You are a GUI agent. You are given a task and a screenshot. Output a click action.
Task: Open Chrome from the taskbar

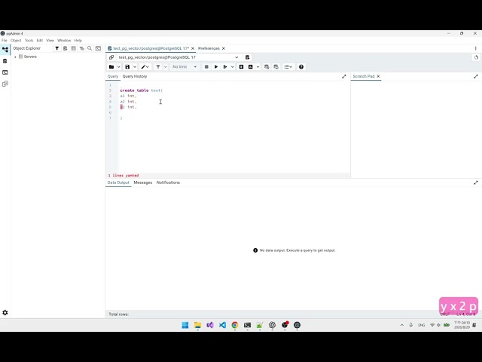point(235,325)
